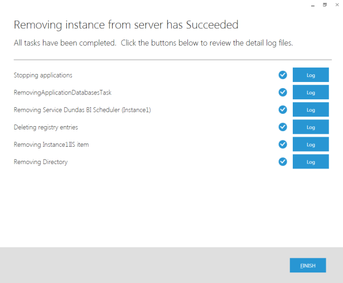Click the Stopping applications task label
The height and width of the screenshot is (283, 343).
(43, 75)
